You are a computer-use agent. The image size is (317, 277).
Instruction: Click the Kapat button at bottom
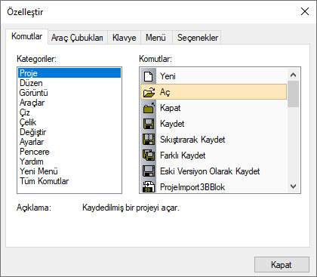(282, 265)
